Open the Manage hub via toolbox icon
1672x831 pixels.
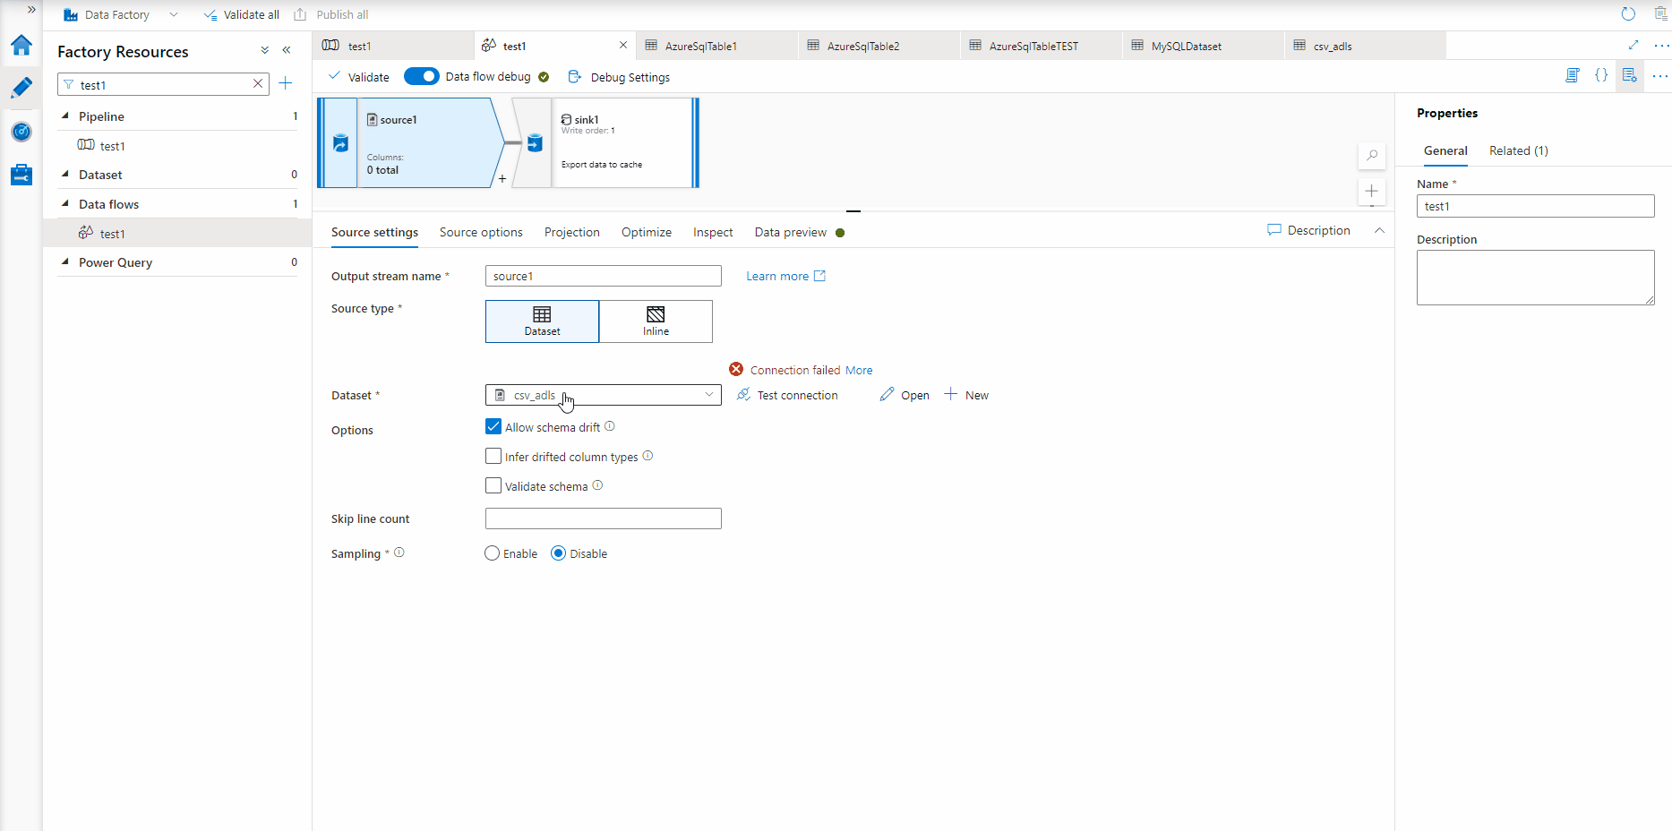21,175
